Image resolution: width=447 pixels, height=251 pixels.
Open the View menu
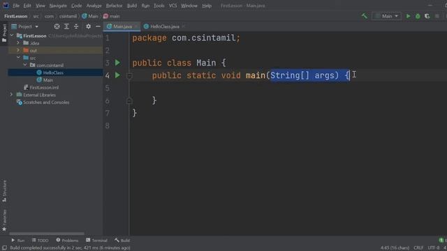41,6
